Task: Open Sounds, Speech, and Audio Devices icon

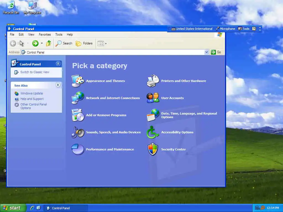Action: [78, 132]
